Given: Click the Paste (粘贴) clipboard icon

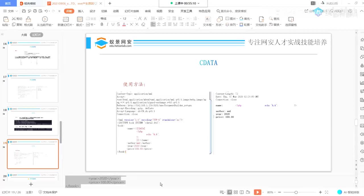Looking at the screenshot, I should pos(5,19).
